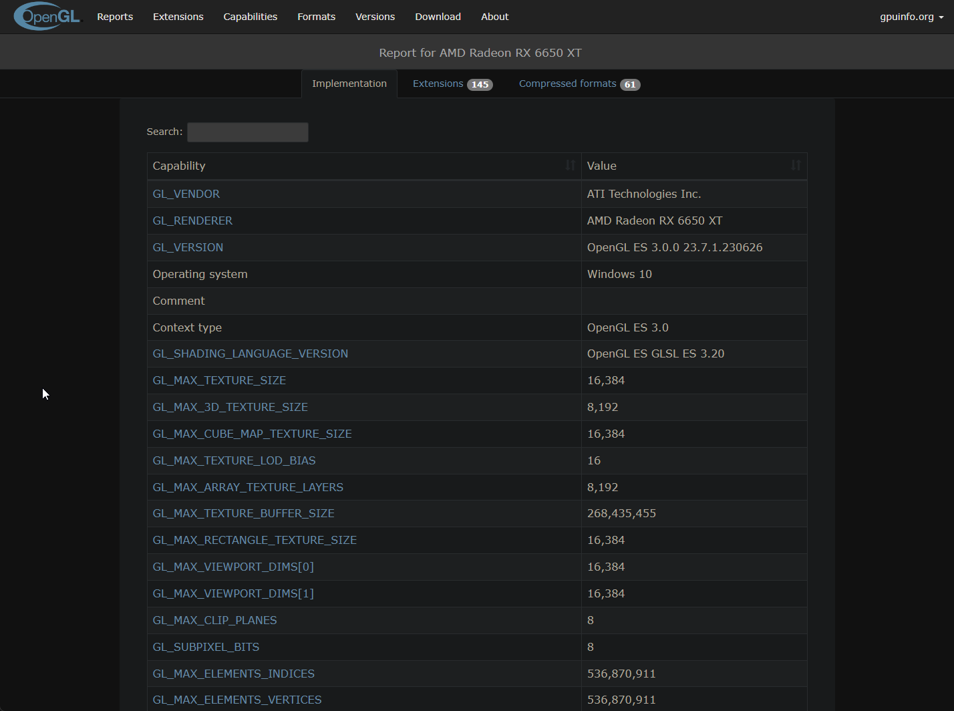954x711 pixels.
Task: Open the GL_VENDOR link
Action: [186, 194]
